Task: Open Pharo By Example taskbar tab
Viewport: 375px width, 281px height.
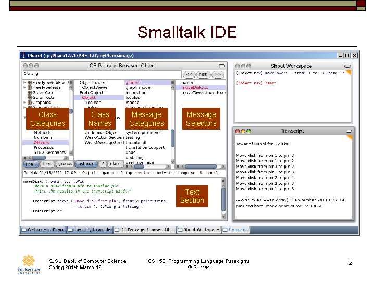Action: [90, 229]
